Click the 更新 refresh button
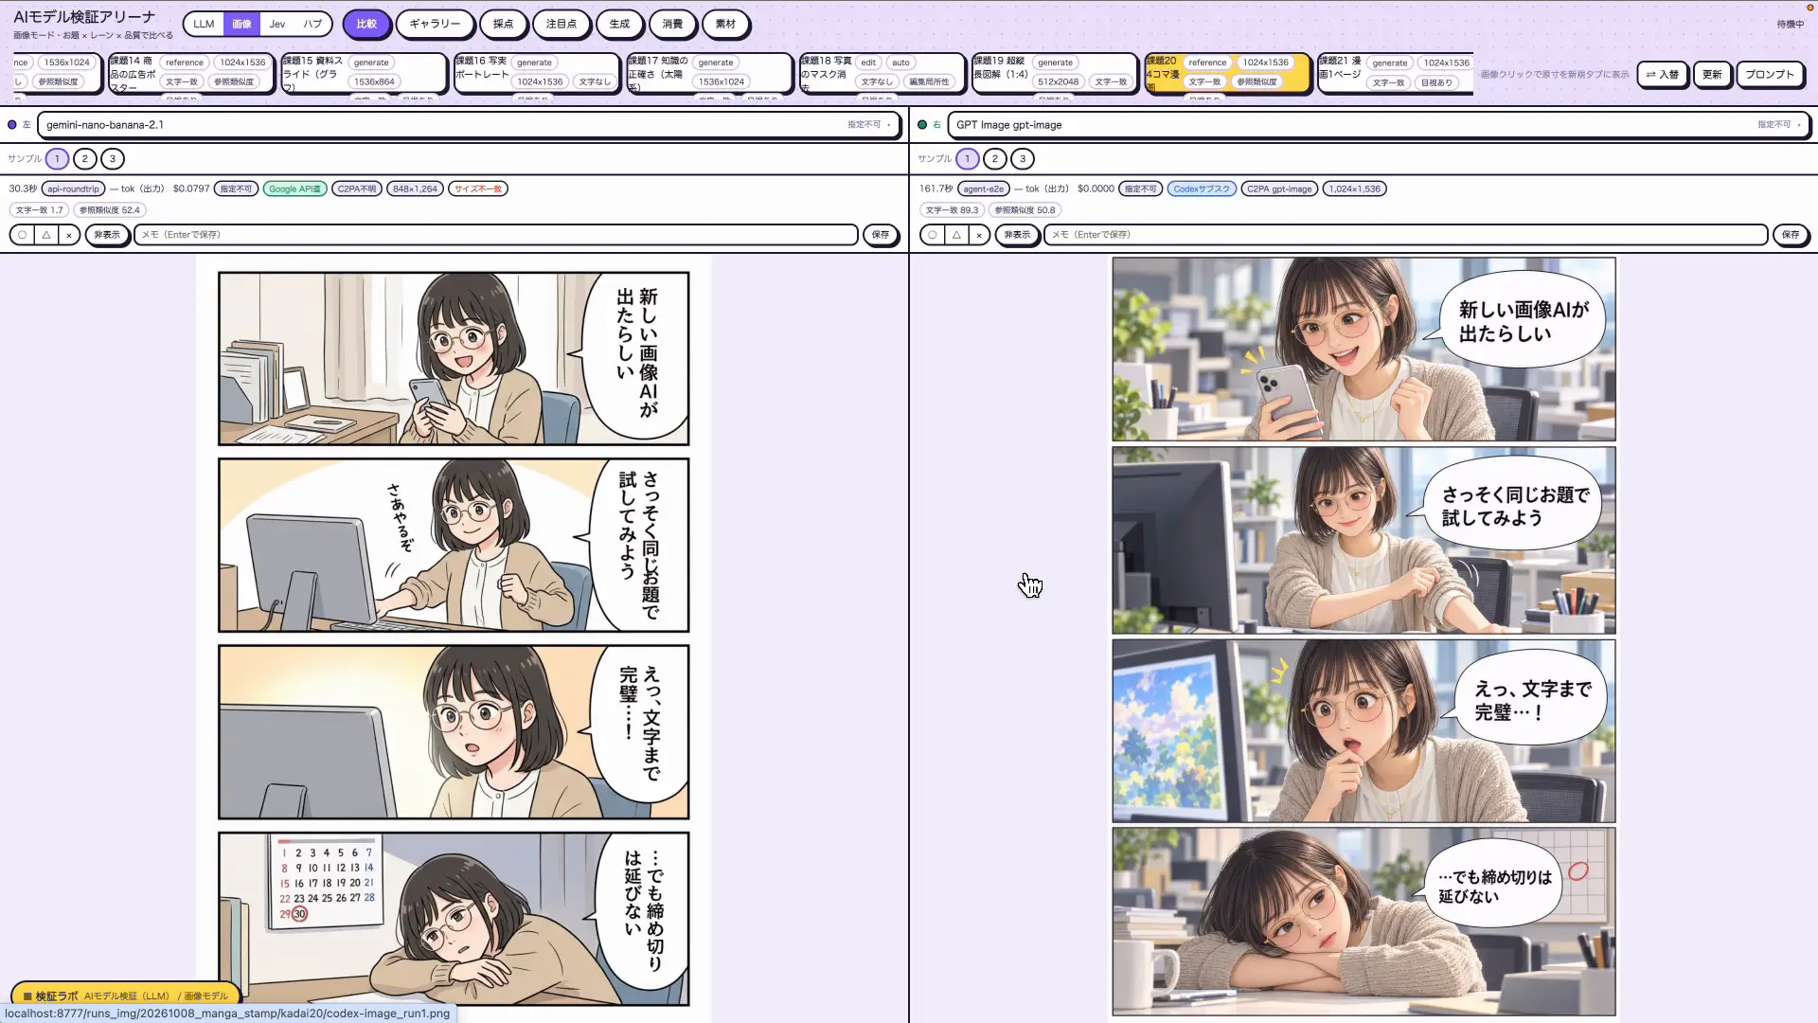Viewport: 1818px width, 1023px height. click(x=1712, y=74)
